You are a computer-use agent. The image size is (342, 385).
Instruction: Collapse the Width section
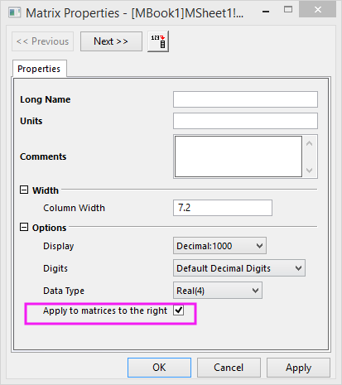[x=24, y=190]
